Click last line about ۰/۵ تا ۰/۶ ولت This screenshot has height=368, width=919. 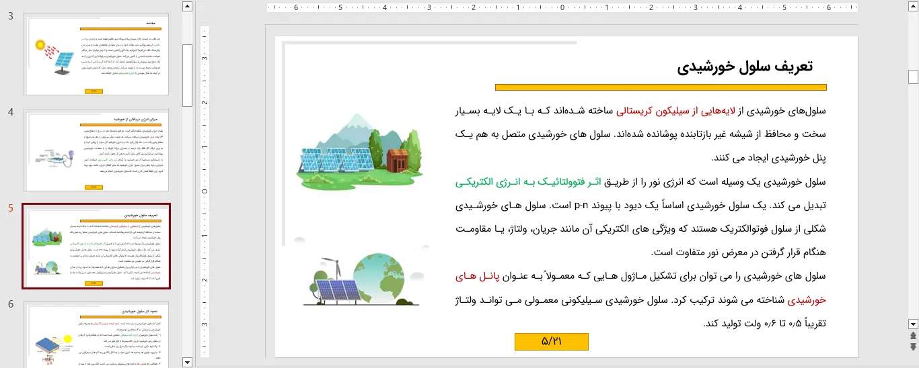pos(765,323)
